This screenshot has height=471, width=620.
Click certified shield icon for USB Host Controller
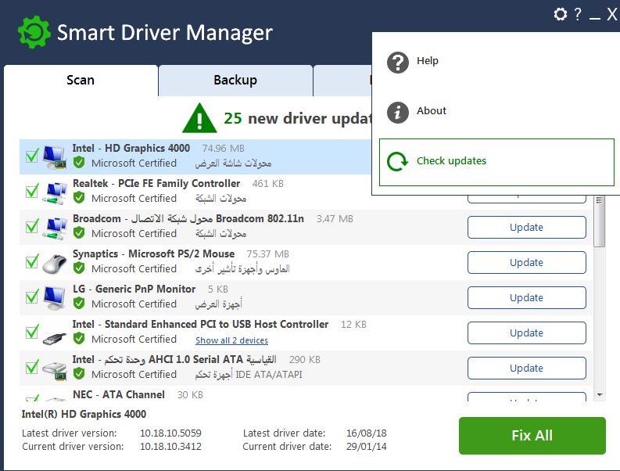pyautogui.click(x=79, y=339)
